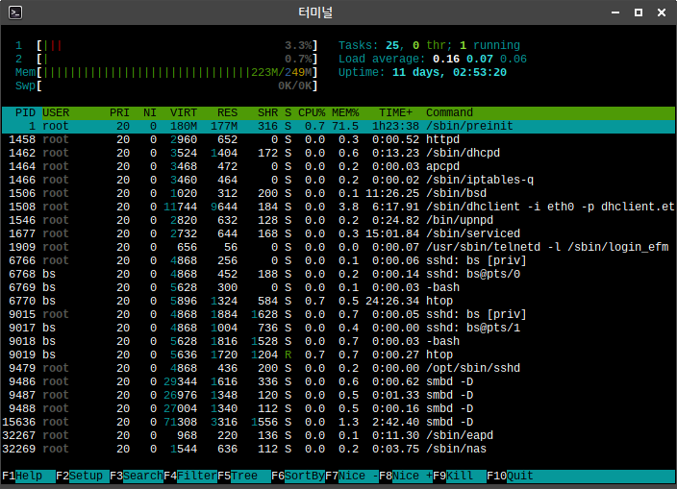Click the Swp usage bar
677x489 pixels.
tap(166, 86)
